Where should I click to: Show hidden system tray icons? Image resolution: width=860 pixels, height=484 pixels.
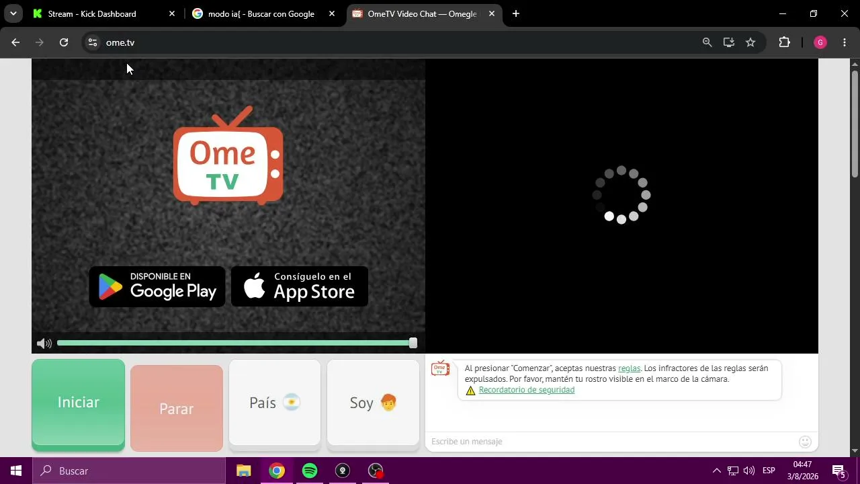coord(716,471)
